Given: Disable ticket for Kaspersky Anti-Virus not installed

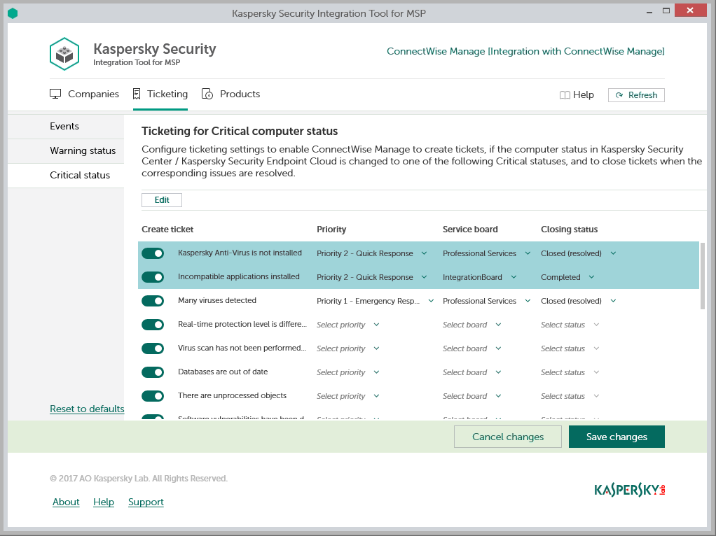Looking at the screenshot, I should coord(153,253).
